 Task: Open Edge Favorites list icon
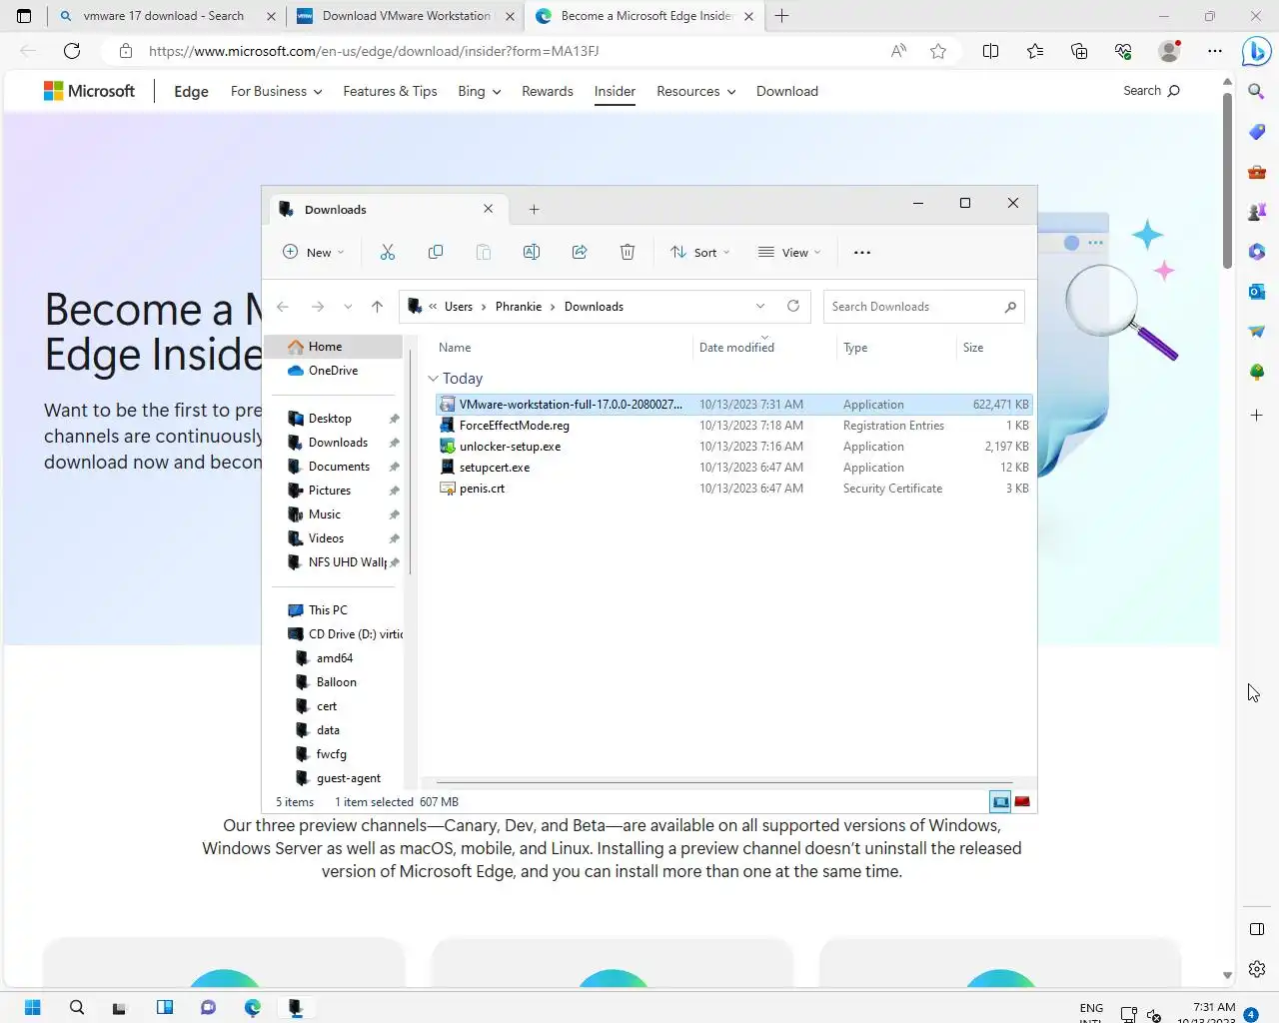[1035, 51]
